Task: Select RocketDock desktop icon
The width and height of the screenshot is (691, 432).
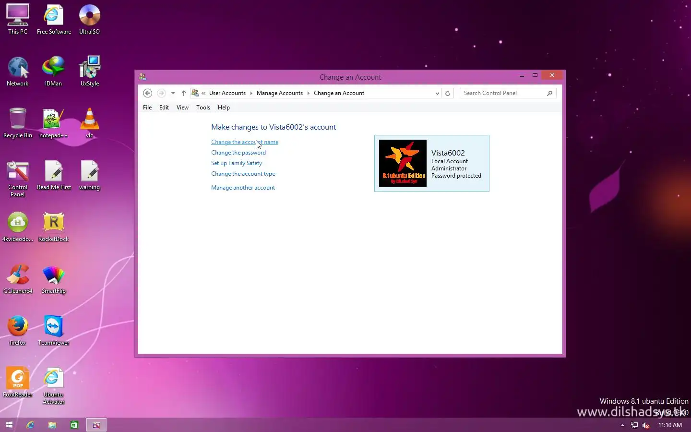Action: 53,227
